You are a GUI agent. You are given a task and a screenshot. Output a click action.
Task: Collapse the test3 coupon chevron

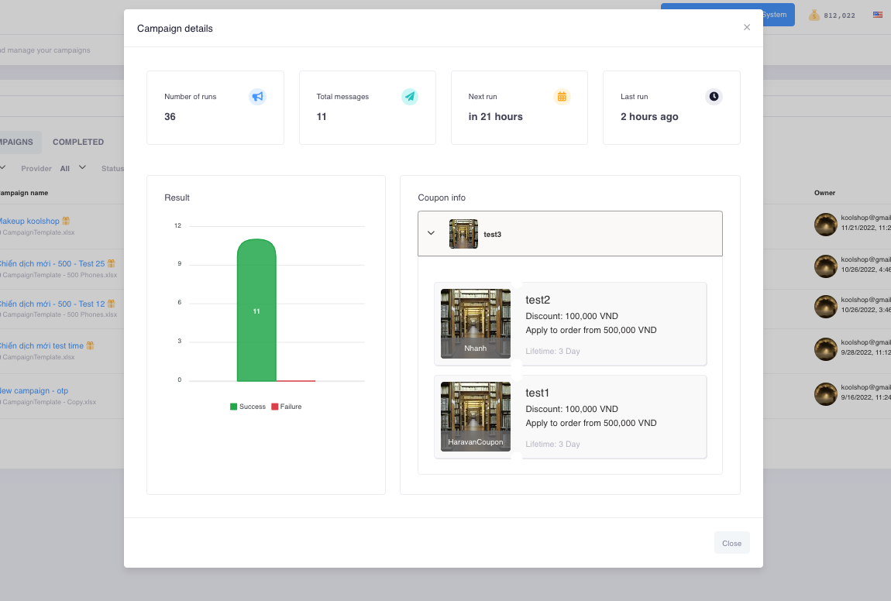point(432,233)
